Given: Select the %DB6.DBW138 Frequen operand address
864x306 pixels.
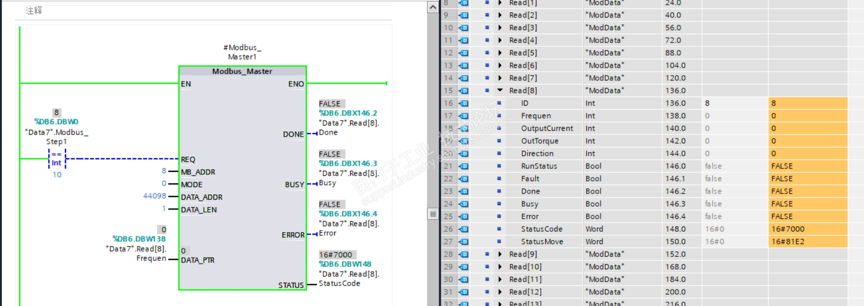Looking at the screenshot, I should pyautogui.click(x=139, y=239).
